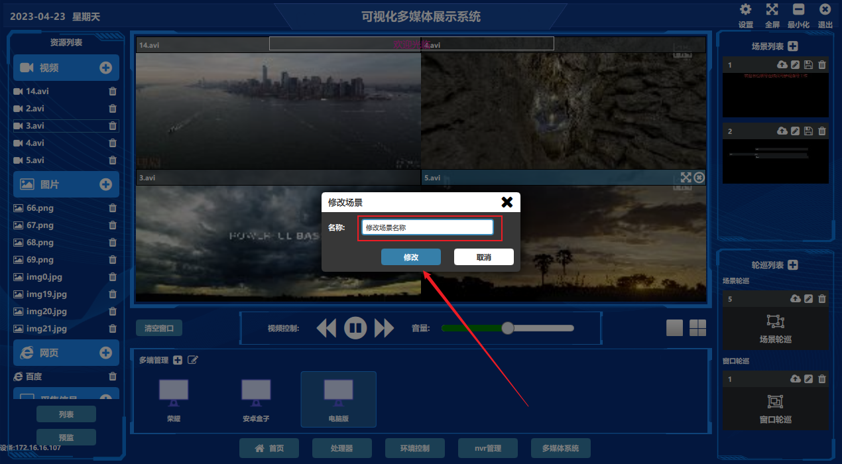Image resolution: width=842 pixels, height=464 pixels.
Task: Delete img20.jpg using its trash icon
Action: pos(113,312)
